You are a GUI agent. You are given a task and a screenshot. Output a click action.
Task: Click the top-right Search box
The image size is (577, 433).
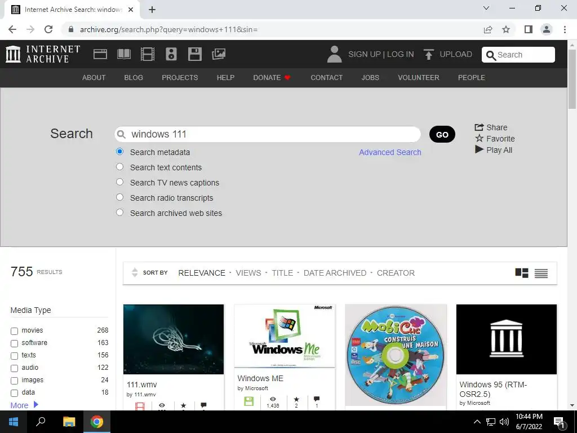[518, 55]
